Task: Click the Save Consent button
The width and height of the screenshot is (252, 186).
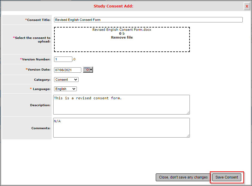Action: point(227,177)
